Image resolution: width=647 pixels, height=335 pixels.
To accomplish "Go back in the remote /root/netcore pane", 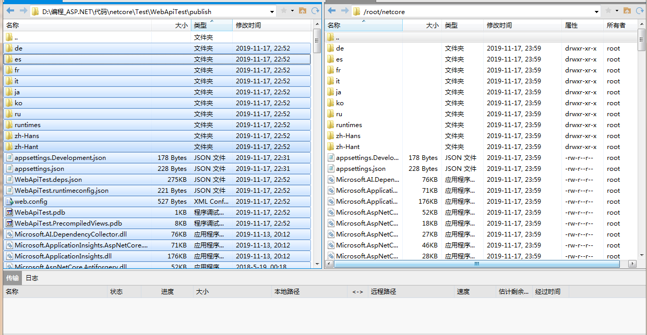I will (x=332, y=11).
